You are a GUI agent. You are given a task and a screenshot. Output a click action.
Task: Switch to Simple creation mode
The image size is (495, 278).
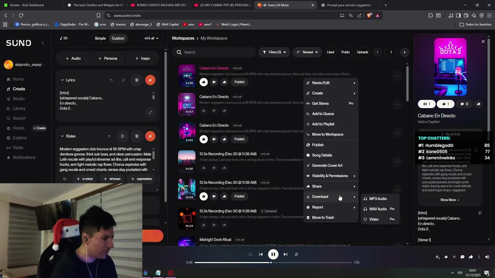click(100, 38)
